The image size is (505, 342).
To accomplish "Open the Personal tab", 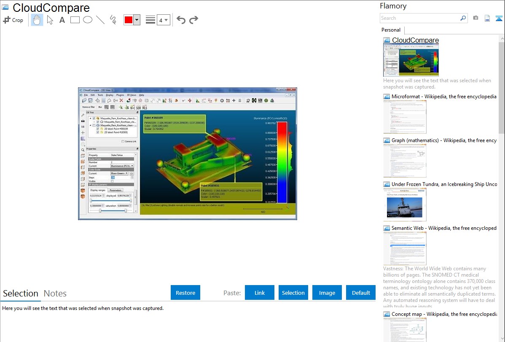I will 391,30.
